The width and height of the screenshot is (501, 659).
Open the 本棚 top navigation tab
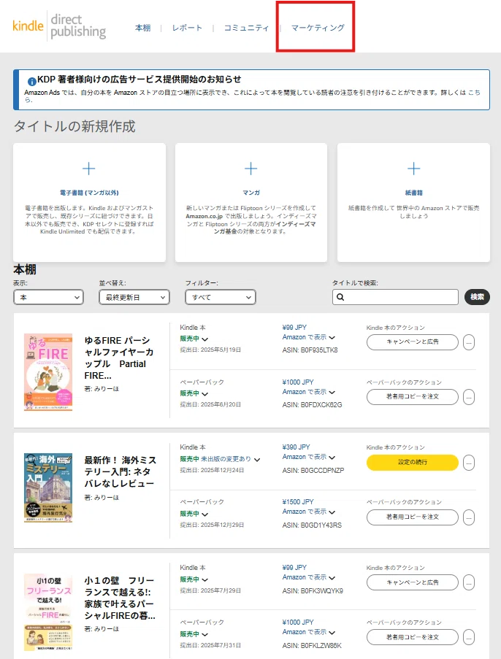coord(143,28)
